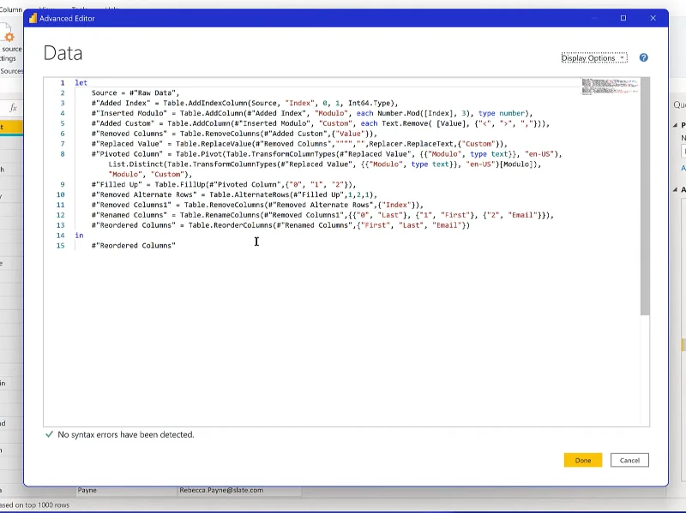Click the vertical scrollbar in code editor

pyautogui.click(x=645, y=197)
